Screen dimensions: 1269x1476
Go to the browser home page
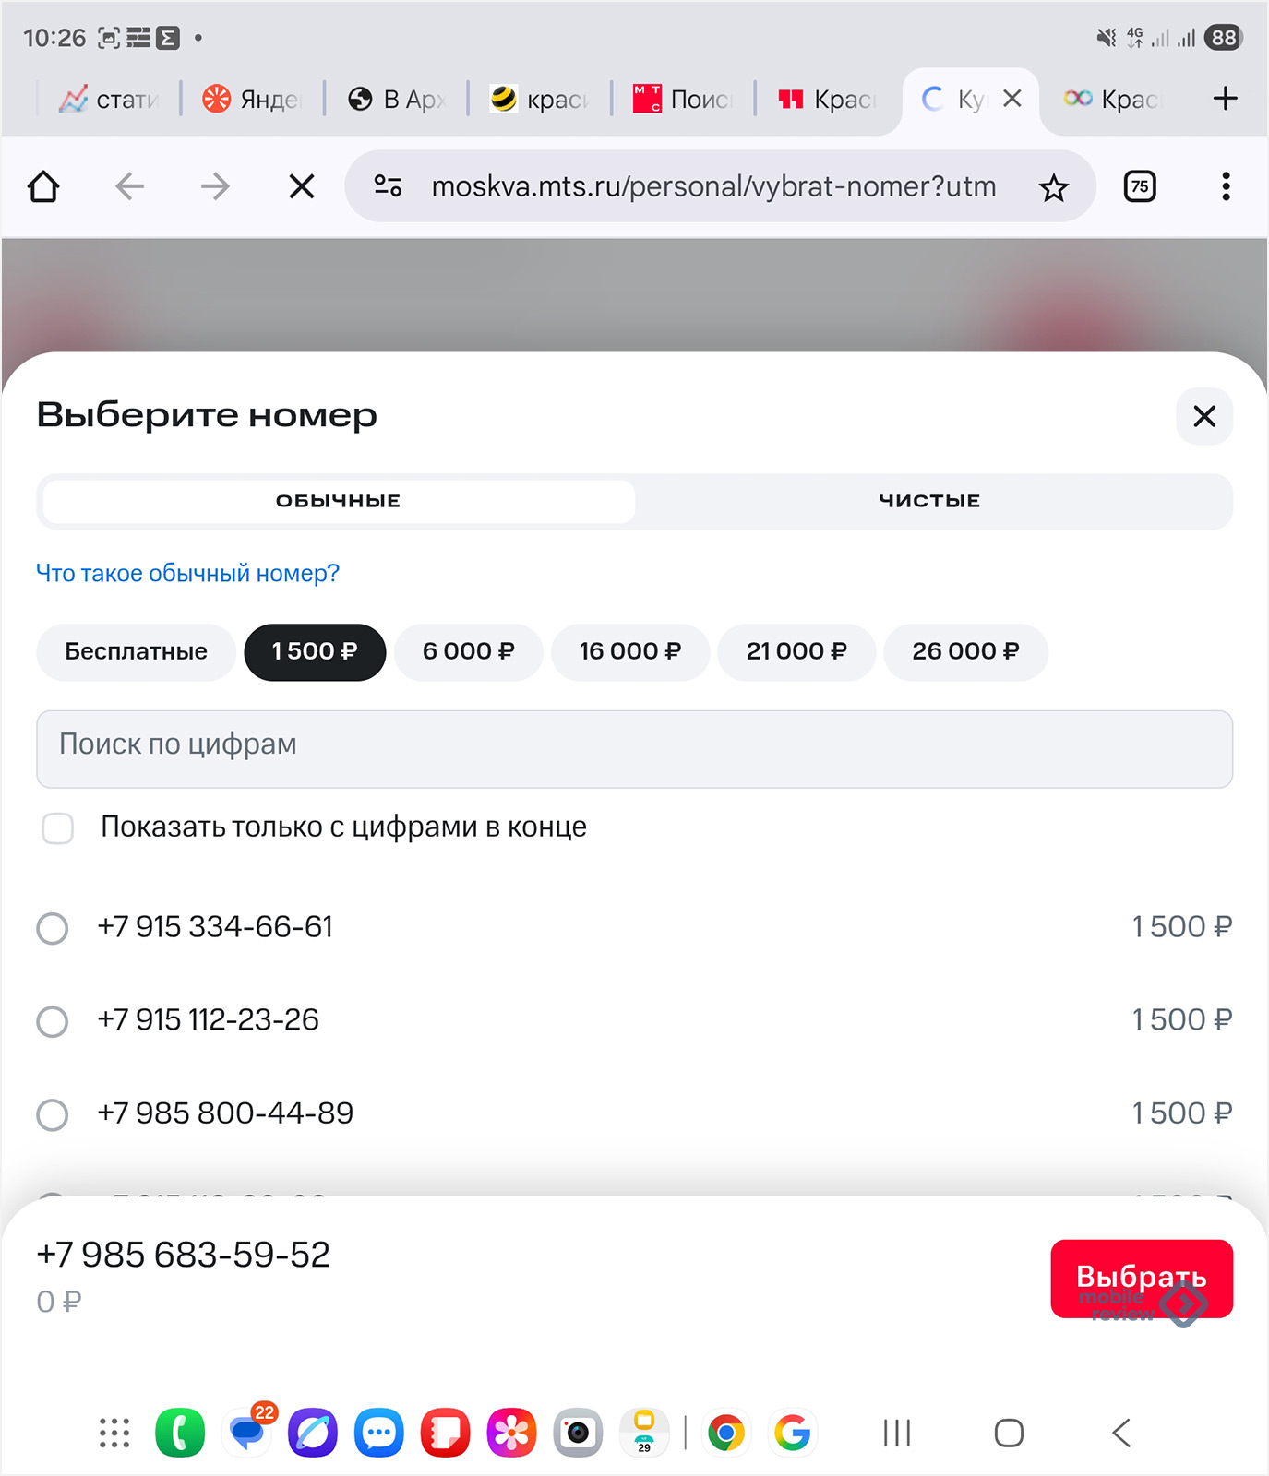pos(43,187)
